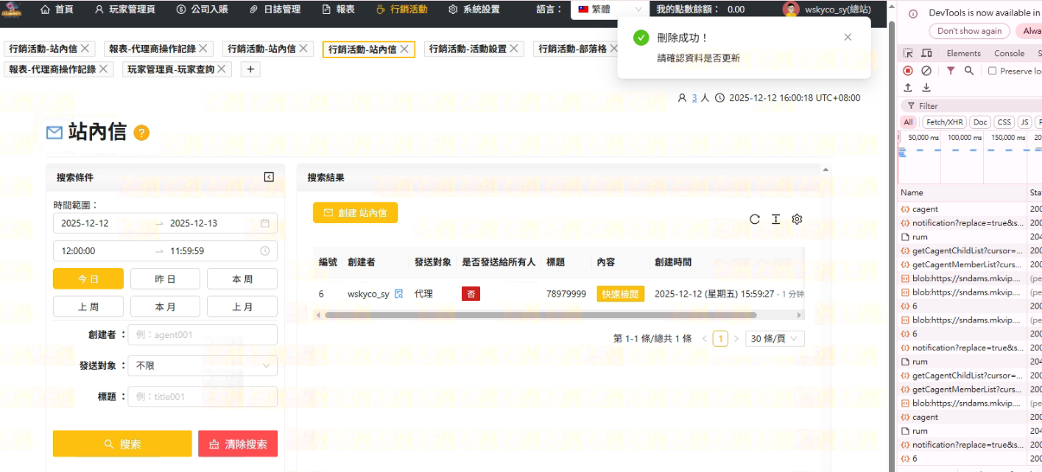Screen dimensions: 1042x472
Task: Click the row height adjust icon
Action: (x=775, y=219)
